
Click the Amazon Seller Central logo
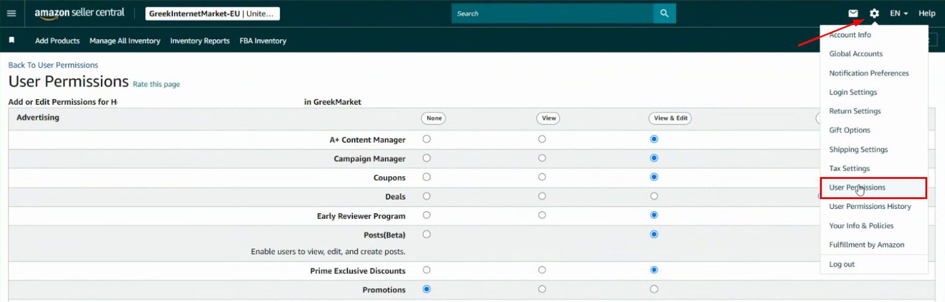(79, 13)
